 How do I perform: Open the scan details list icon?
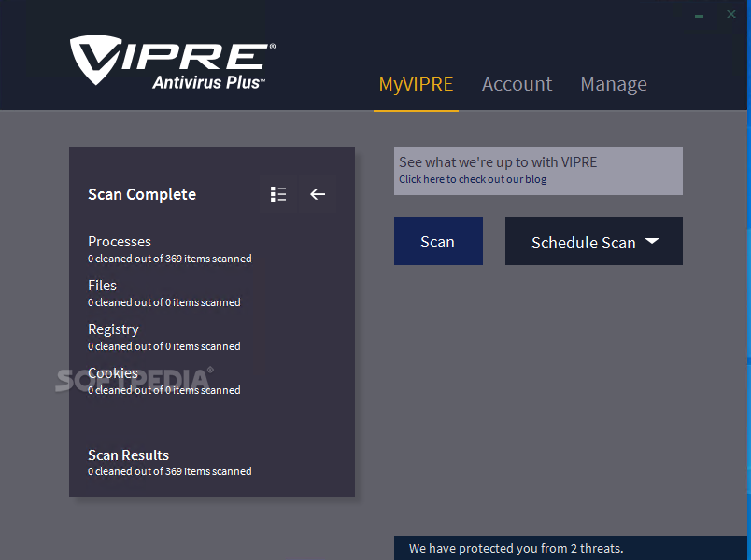278,194
